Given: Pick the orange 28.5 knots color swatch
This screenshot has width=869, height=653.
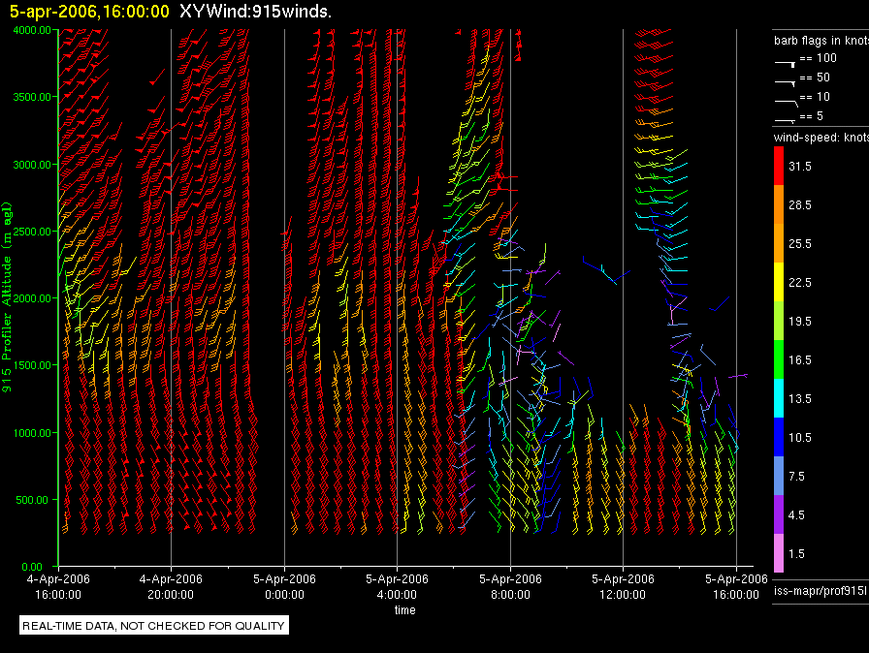Looking at the screenshot, I should 779,205.
